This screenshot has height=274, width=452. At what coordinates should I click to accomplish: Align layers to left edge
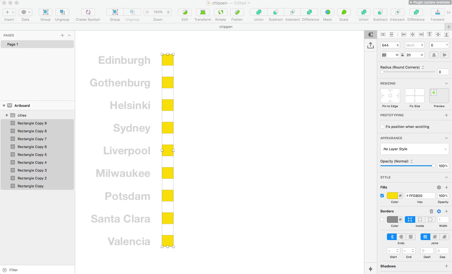pyautogui.click(x=404, y=35)
